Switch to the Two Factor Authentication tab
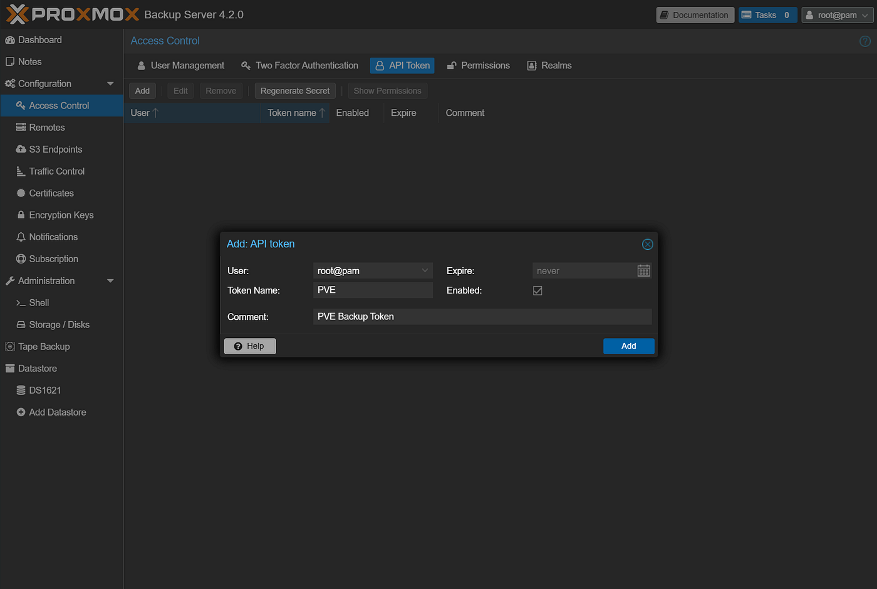The image size is (877, 589). 300,66
